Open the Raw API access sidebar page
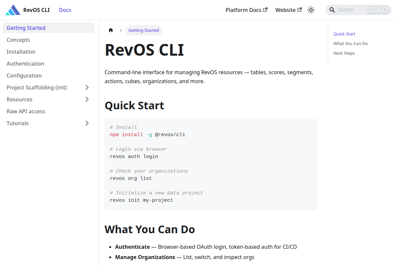397x265 pixels. coord(48,111)
